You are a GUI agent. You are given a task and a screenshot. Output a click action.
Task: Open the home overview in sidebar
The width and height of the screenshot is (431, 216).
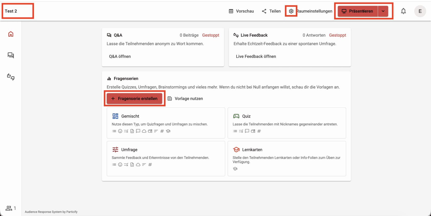coord(11,34)
